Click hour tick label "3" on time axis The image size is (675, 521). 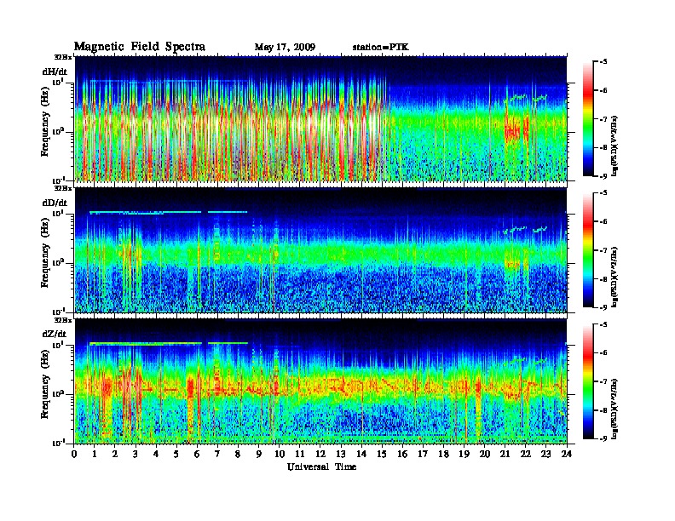point(136,454)
